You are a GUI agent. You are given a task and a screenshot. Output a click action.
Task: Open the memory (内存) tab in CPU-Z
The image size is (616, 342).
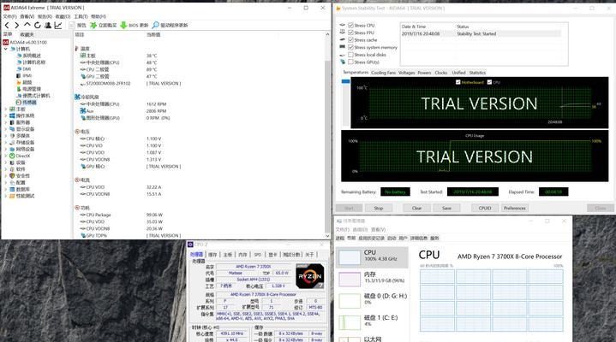(x=242, y=255)
